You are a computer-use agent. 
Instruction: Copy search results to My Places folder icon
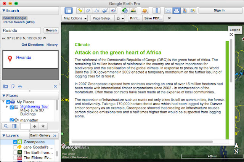click(x=6, y=86)
